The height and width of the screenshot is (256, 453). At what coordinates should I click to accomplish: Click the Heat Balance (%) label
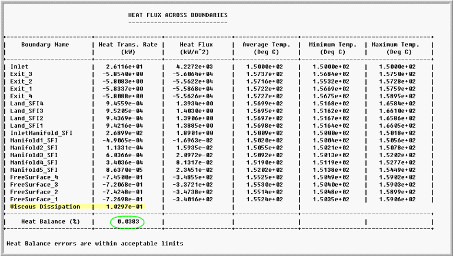pyautogui.click(x=50, y=222)
